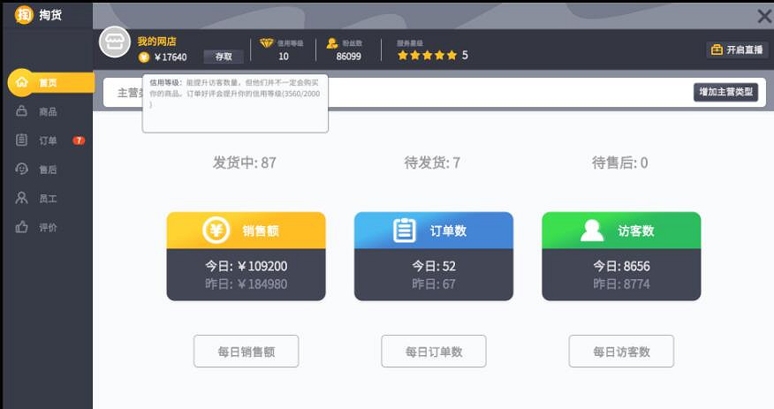This screenshot has height=409, width=774.
Task: Click the 每日访客数 button
Action: click(621, 352)
